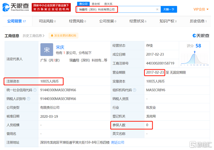Click the red 官方备案企业征信机构 banner
The width and height of the screenshot is (214, 150).
51,7
